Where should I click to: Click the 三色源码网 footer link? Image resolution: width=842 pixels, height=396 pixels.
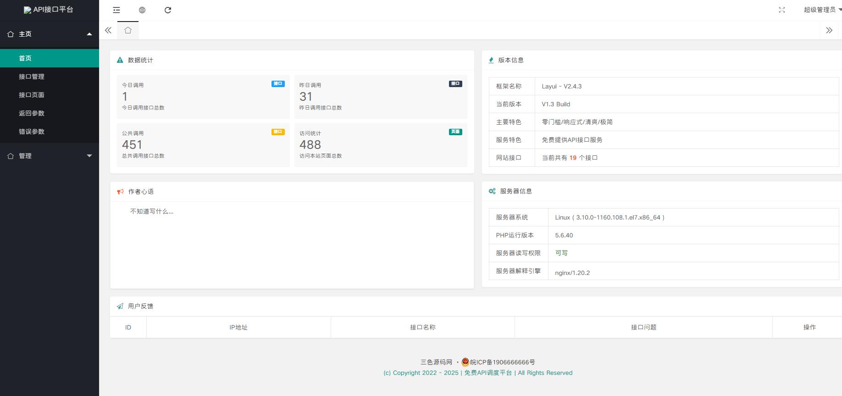[x=436, y=362]
